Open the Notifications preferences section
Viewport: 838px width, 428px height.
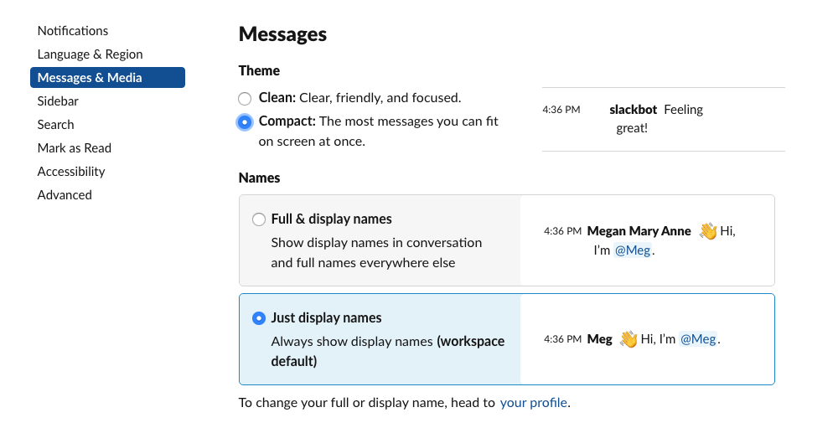73,31
